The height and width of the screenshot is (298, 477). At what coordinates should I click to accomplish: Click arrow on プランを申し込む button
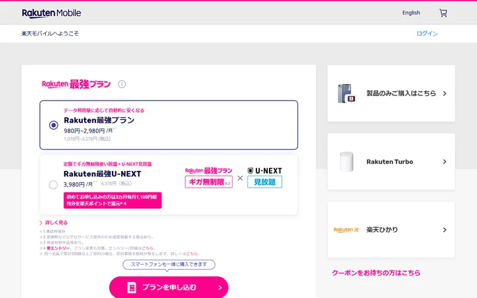(x=220, y=287)
